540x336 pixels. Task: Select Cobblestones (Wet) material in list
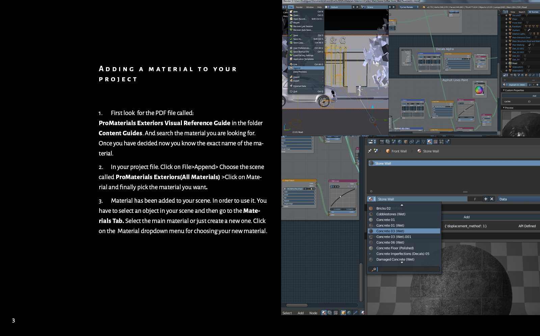pyautogui.click(x=404, y=214)
